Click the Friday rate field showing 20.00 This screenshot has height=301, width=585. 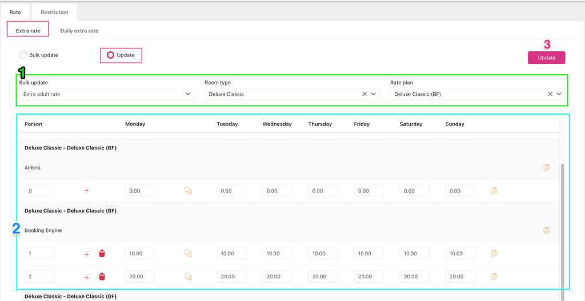click(x=369, y=277)
